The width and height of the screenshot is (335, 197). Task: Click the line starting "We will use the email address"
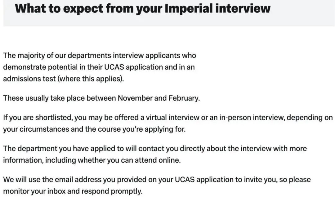[157, 180]
